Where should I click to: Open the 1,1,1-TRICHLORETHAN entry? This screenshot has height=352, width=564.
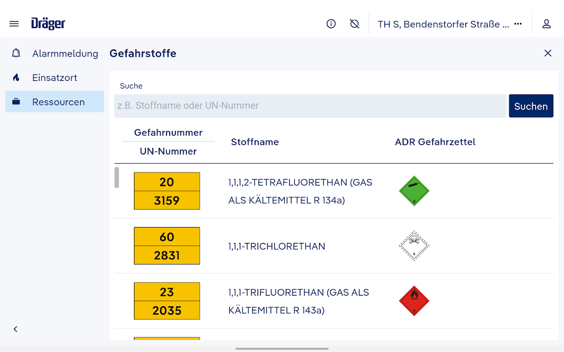277,246
